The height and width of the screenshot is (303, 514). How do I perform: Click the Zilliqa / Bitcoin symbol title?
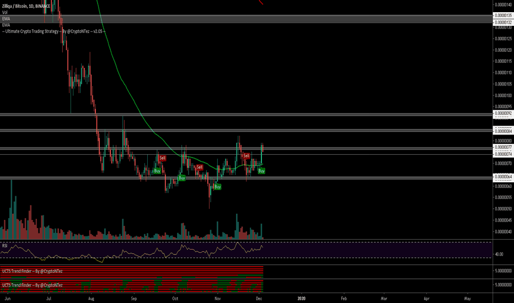click(x=26, y=6)
